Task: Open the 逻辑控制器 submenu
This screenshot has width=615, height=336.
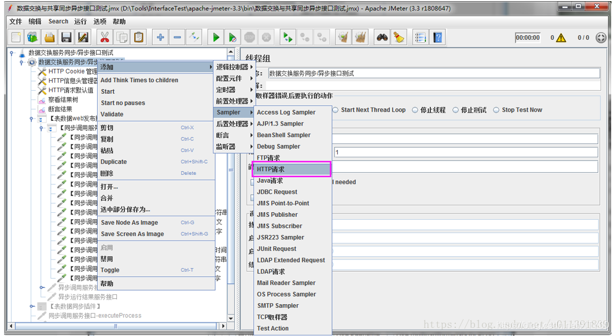Action: click(234, 67)
